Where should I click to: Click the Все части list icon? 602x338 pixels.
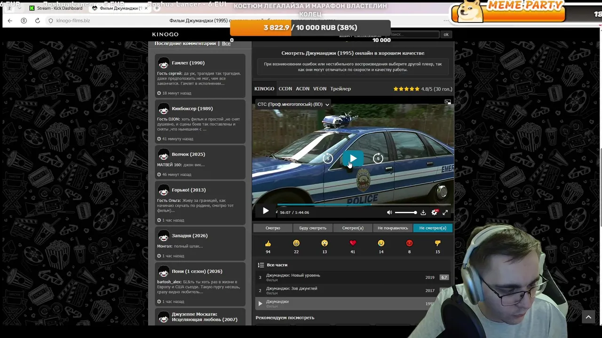tap(261, 265)
